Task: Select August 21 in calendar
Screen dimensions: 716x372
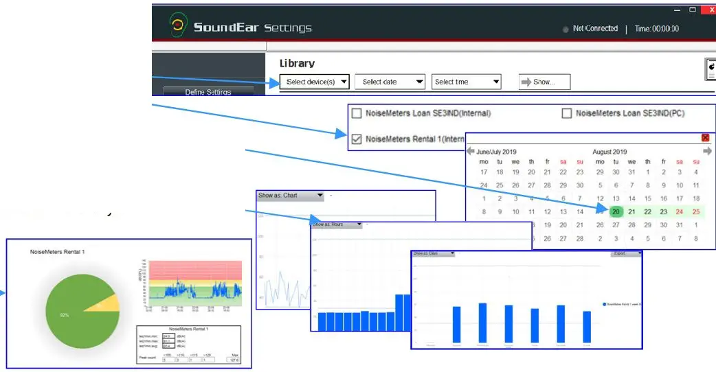Action: [x=632, y=211]
